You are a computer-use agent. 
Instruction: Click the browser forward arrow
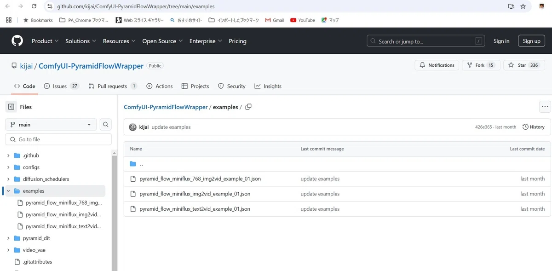(21, 6)
